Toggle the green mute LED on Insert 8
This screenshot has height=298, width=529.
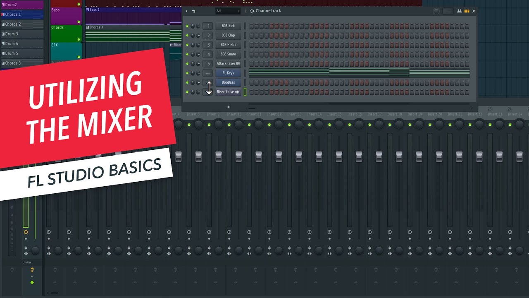(189, 125)
